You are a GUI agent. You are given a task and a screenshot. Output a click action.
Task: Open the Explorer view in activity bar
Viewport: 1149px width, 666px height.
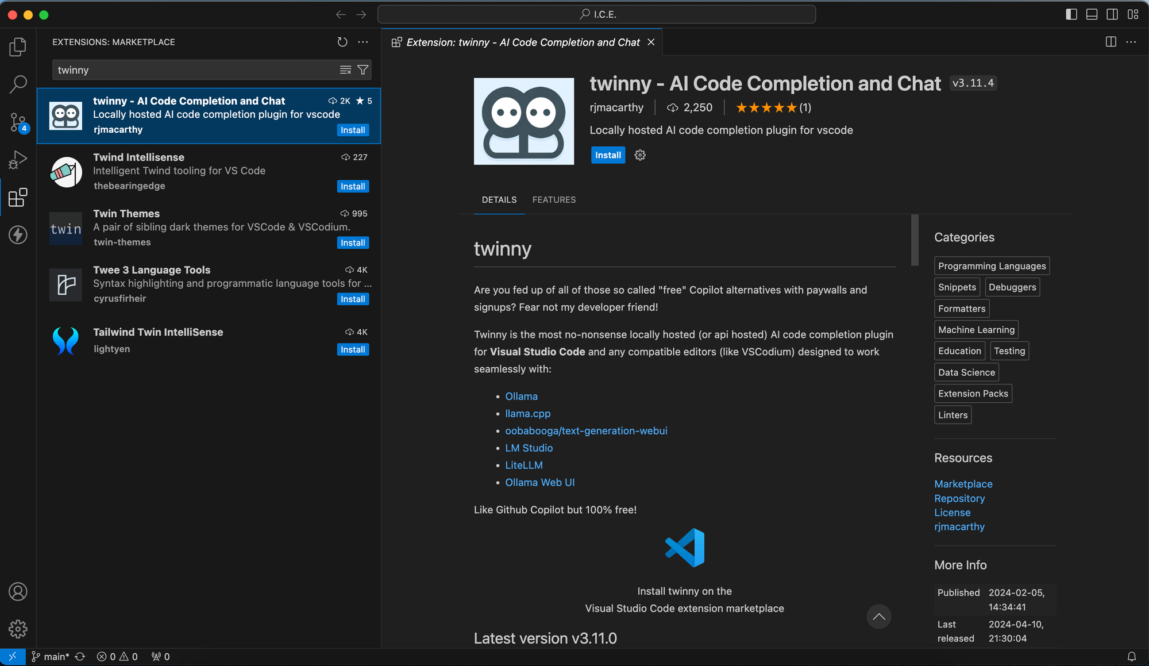[x=18, y=47]
